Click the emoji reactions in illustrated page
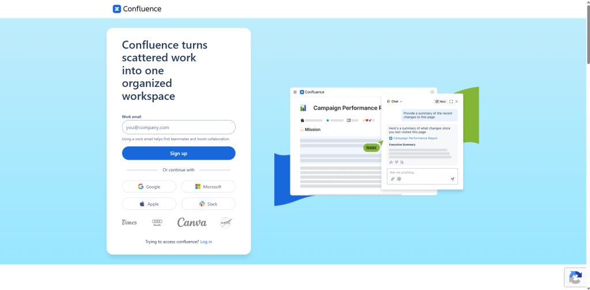This screenshot has height=290, width=590. coord(367,120)
